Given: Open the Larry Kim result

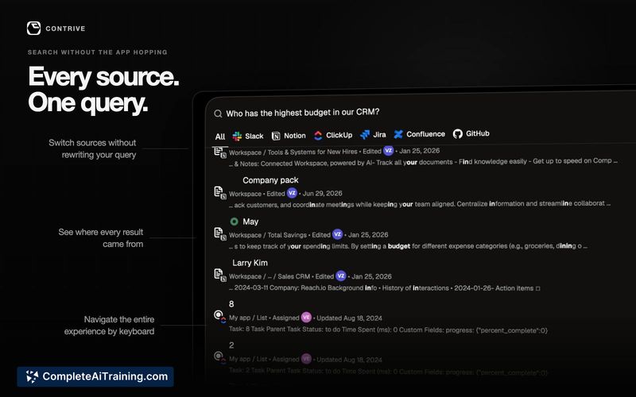Looking at the screenshot, I should point(250,263).
